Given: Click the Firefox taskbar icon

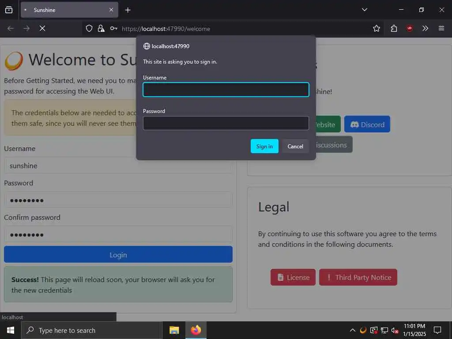Looking at the screenshot, I should pos(196,330).
